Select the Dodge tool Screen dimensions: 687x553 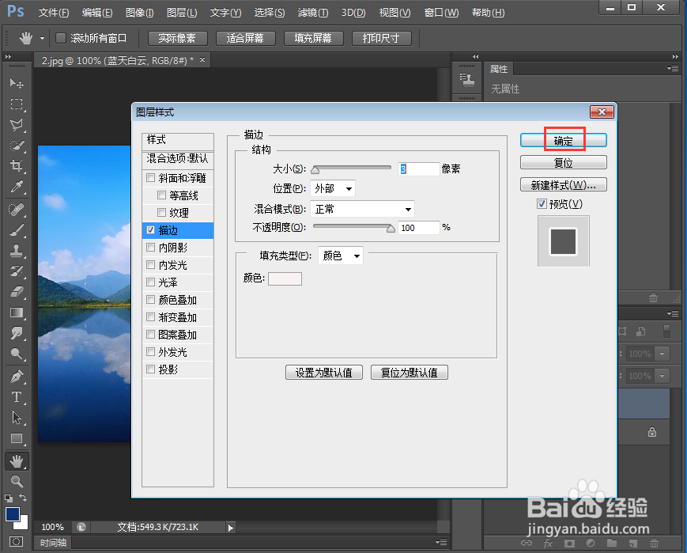pyautogui.click(x=17, y=354)
